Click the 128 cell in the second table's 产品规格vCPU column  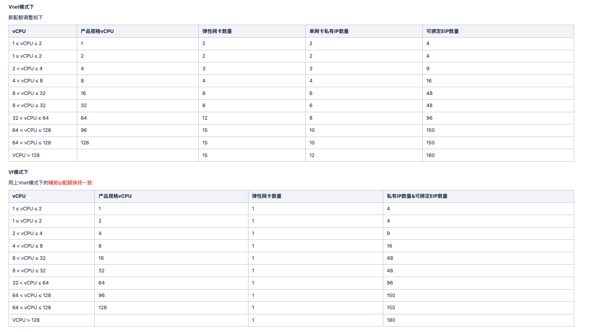172,308
